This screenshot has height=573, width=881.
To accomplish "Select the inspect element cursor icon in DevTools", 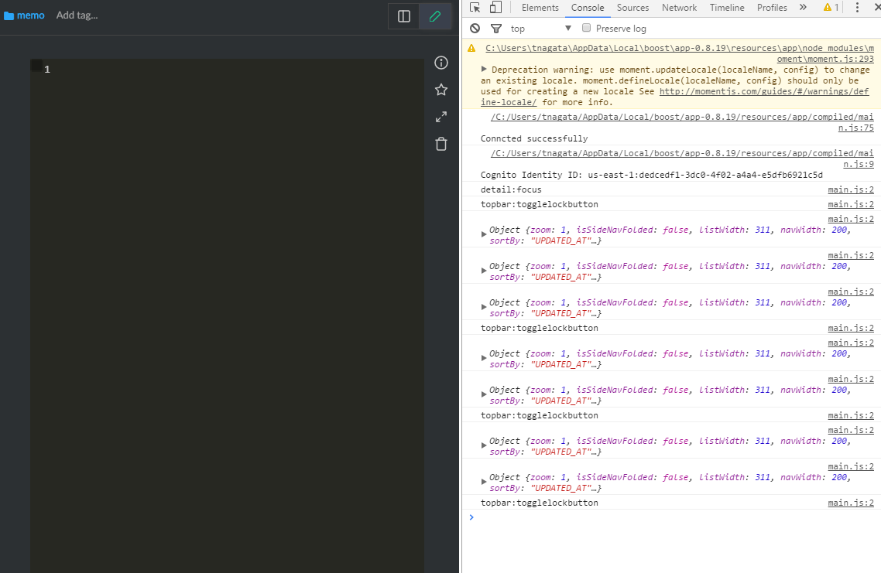I will coord(475,7).
